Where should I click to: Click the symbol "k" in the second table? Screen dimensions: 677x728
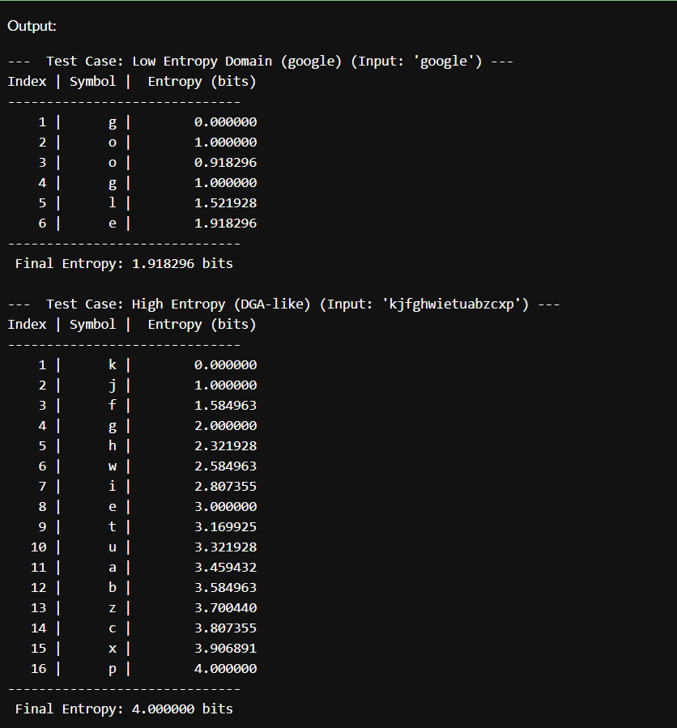[113, 364]
